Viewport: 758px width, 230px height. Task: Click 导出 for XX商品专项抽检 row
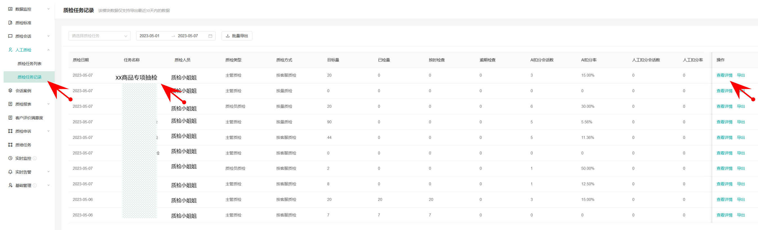(741, 75)
